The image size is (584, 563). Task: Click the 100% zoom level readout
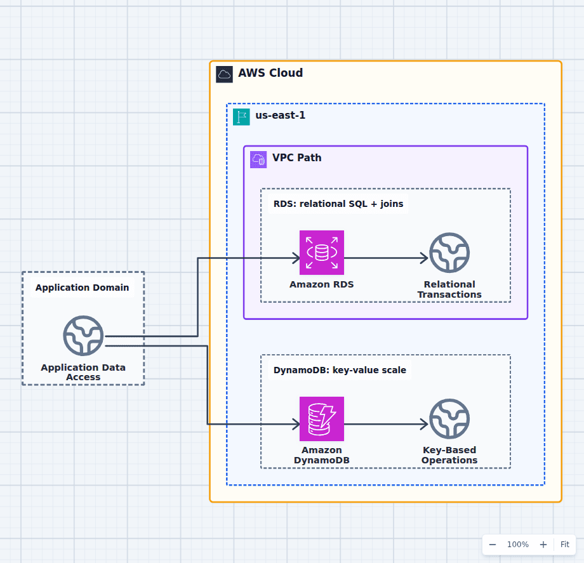[518, 545]
